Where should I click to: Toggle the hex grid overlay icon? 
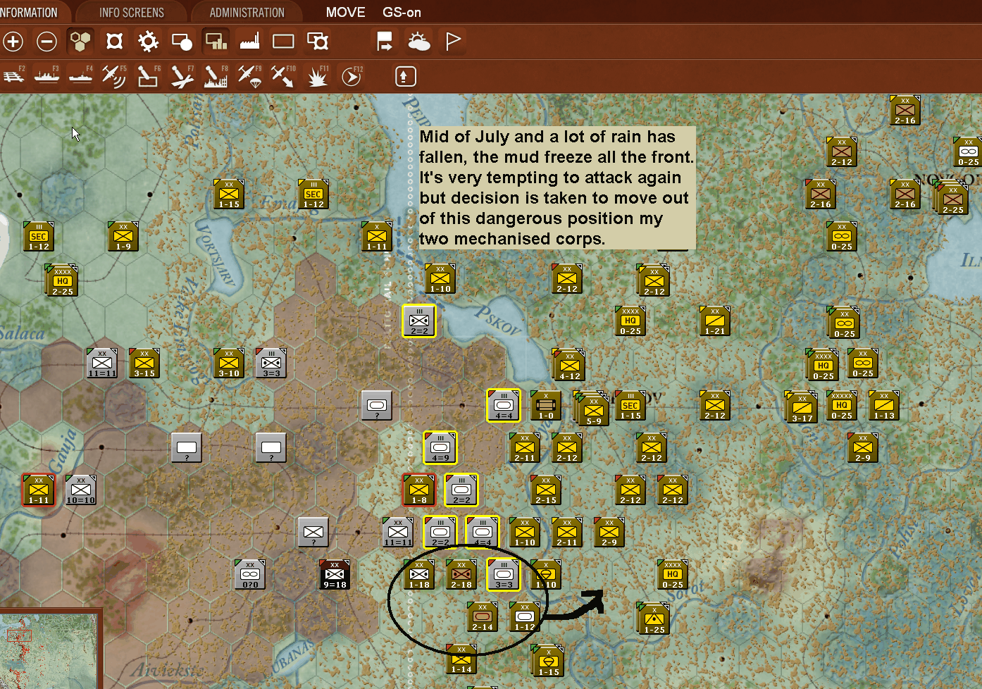(x=80, y=42)
